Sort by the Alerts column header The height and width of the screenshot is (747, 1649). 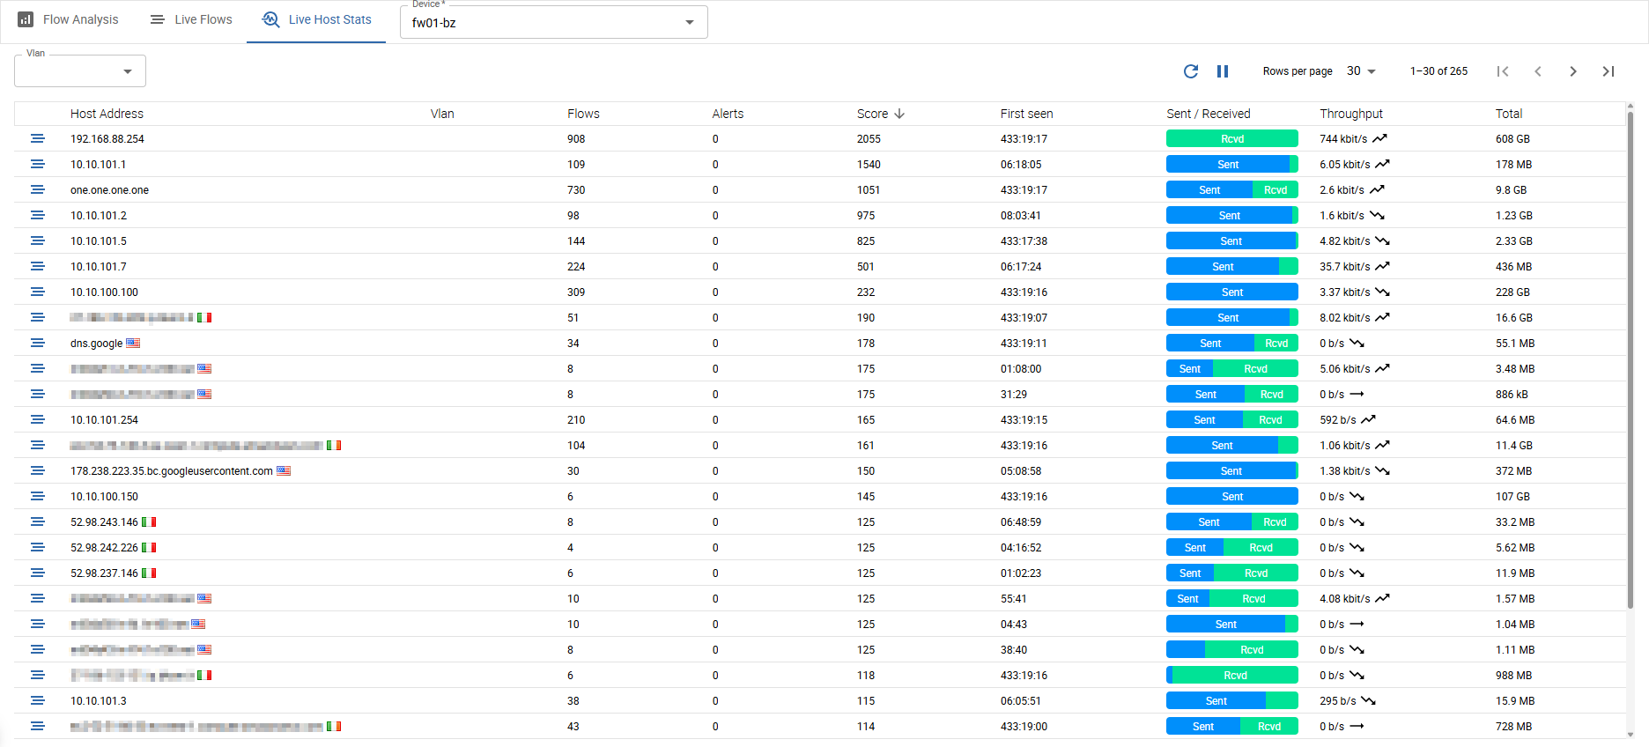click(728, 114)
